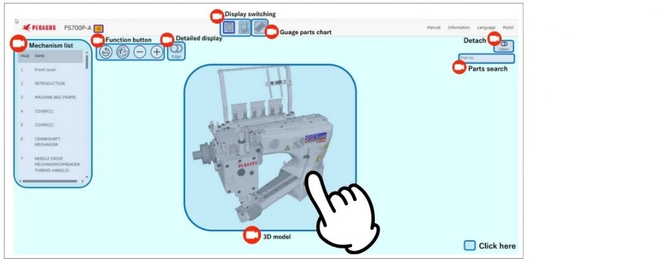Select the second display switching icon
This screenshot has width=664, height=264.
243,27
